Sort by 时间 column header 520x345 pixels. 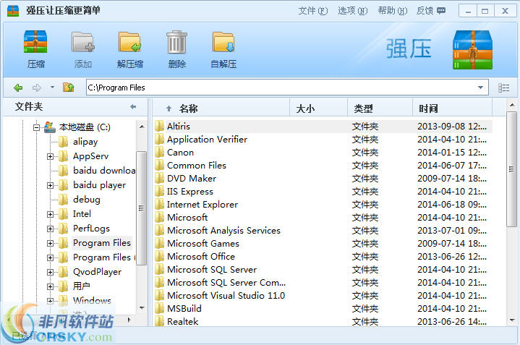pos(452,108)
